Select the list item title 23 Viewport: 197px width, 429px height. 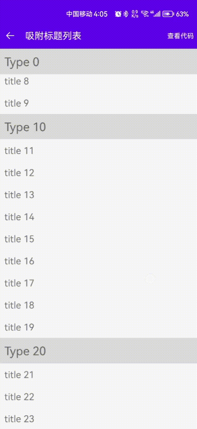[x=19, y=419]
